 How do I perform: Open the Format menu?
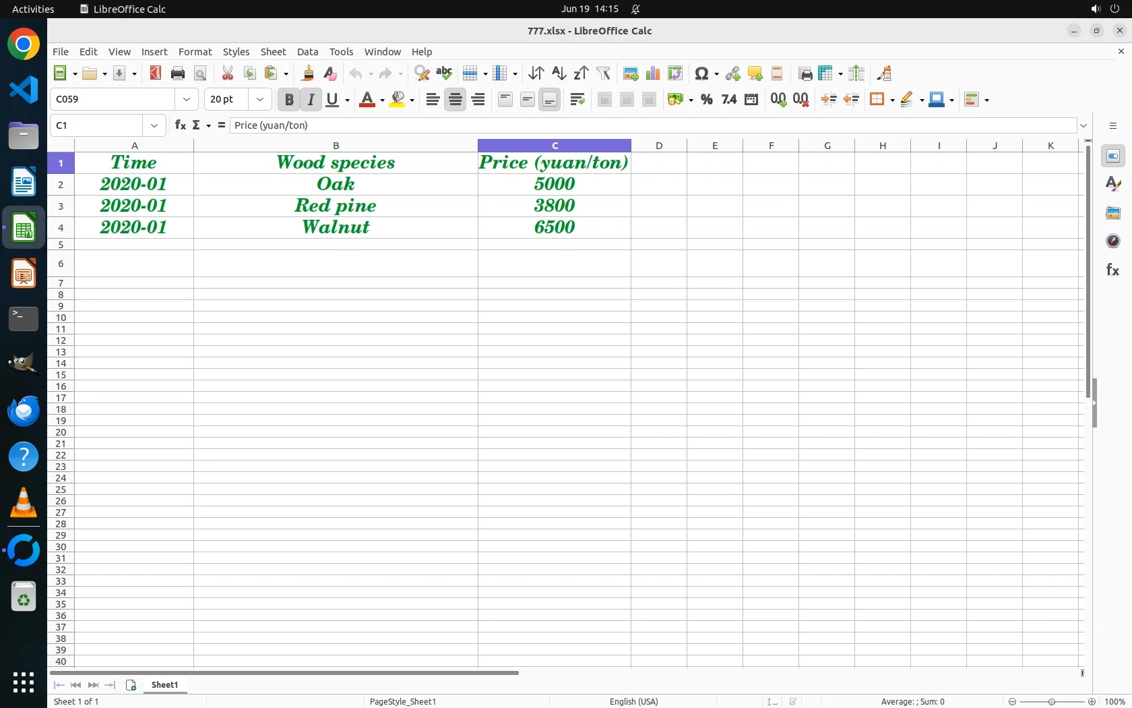pyautogui.click(x=195, y=52)
